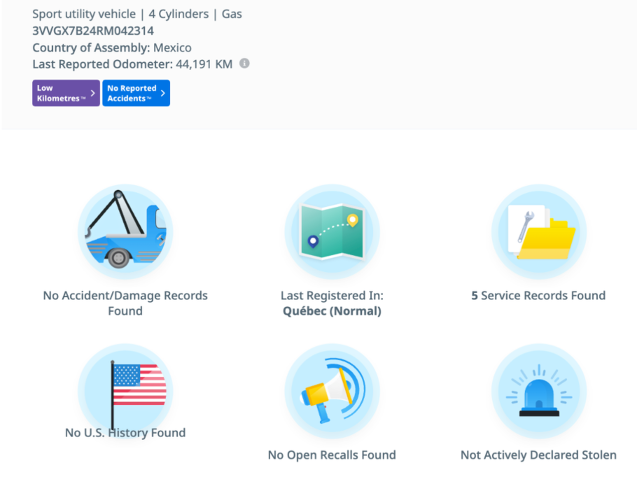Click the megaphone recalls icon
The width and height of the screenshot is (637, 478).
pos(332,391)
